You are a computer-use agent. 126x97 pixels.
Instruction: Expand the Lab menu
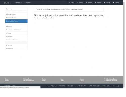click(72, 3)
